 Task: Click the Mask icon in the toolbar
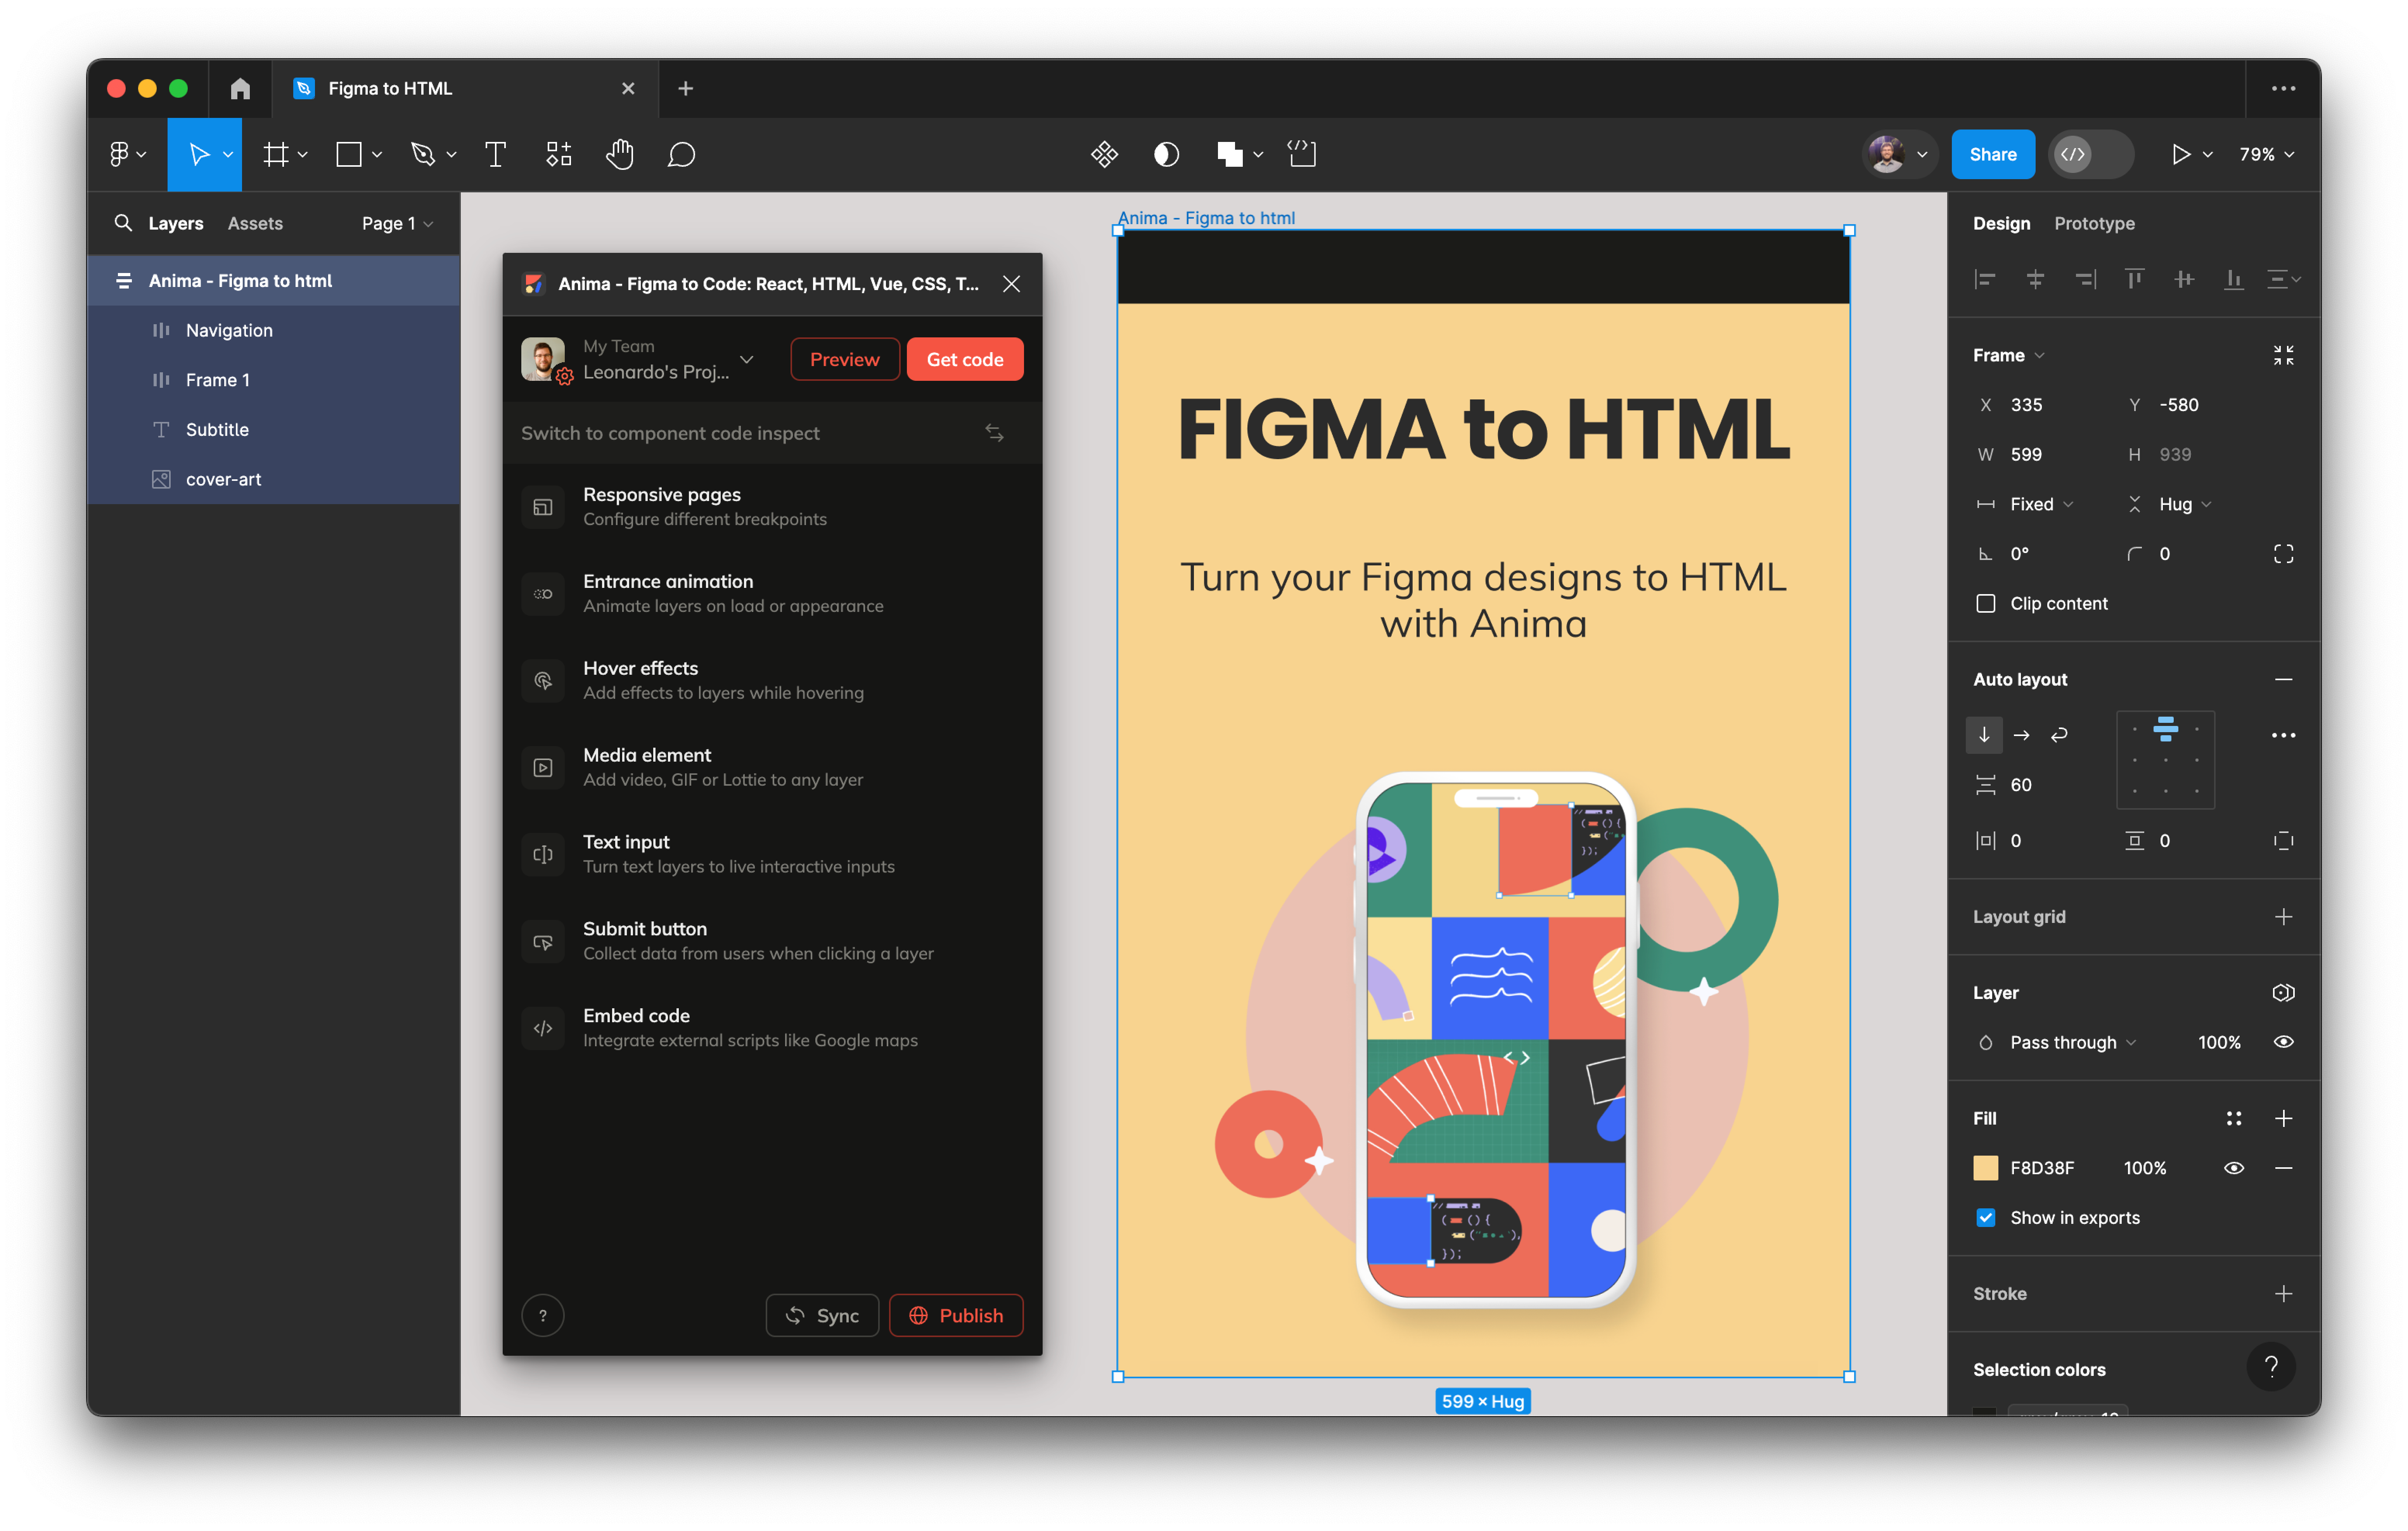(x=1166, y=154)
